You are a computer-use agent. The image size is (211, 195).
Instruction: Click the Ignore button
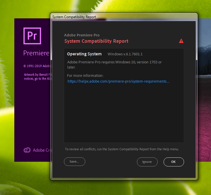147,162
